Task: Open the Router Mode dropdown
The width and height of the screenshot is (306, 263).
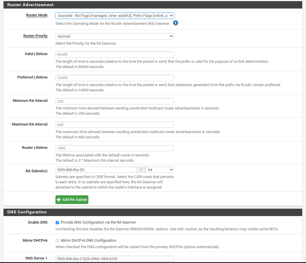Action: [x=115, y=16]
